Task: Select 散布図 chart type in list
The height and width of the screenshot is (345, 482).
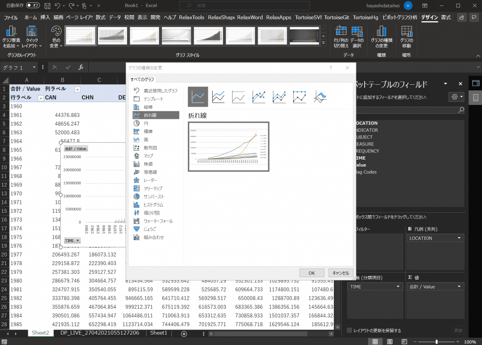Action: tap(151, 147)
